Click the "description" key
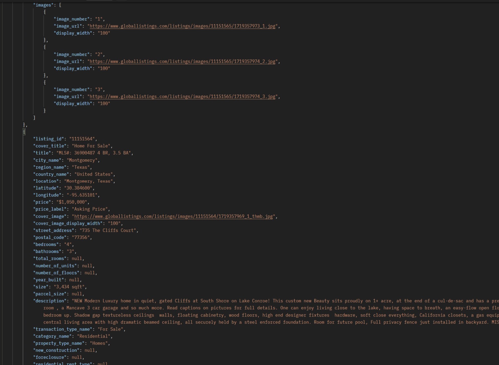The height and width of the screenshot is (365, 499). click(50, 301)
